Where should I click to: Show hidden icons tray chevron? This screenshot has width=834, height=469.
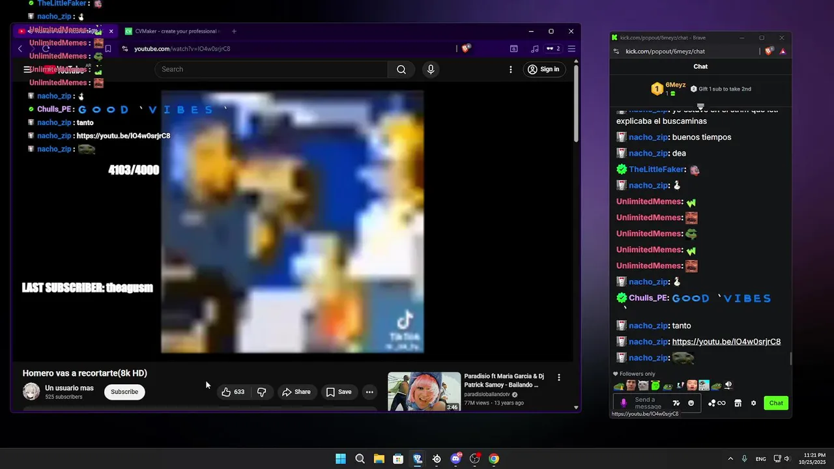[x=730, y=459]
